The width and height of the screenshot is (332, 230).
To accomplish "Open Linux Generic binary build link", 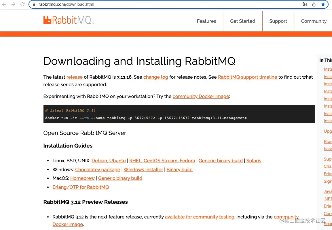I will click(221, 161).
